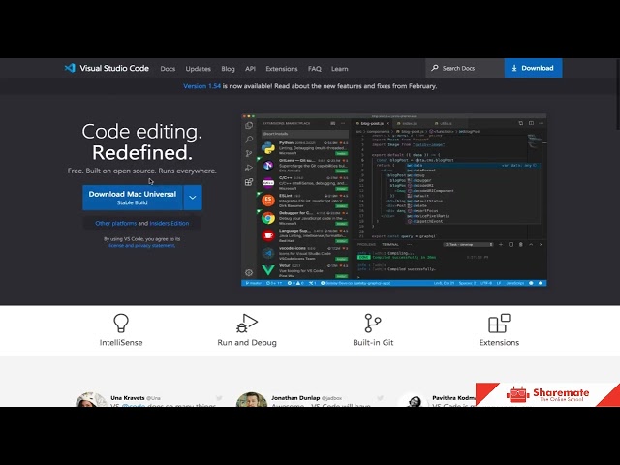Click the Twitter bird icon beside Una Kravets
Viewport: 620px width, 465px height.
pyautogui.click(x=219, y=398)
